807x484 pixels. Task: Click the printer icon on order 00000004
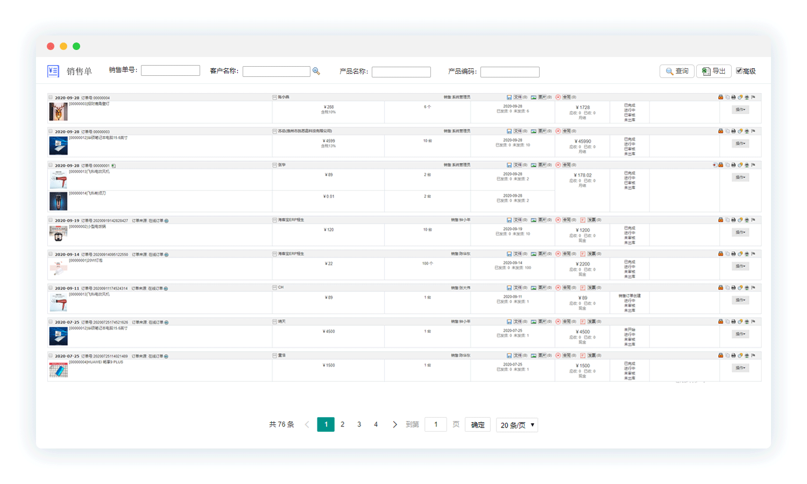(x=733, y=97)
